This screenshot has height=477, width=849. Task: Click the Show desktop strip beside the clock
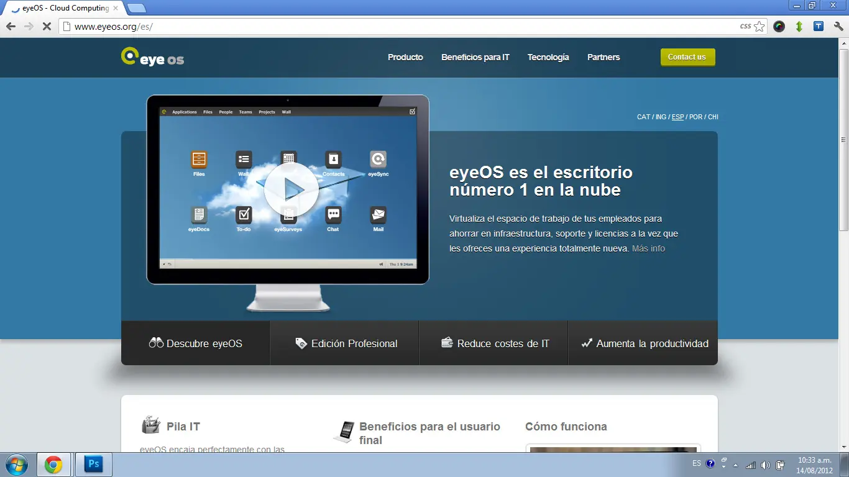845,465
